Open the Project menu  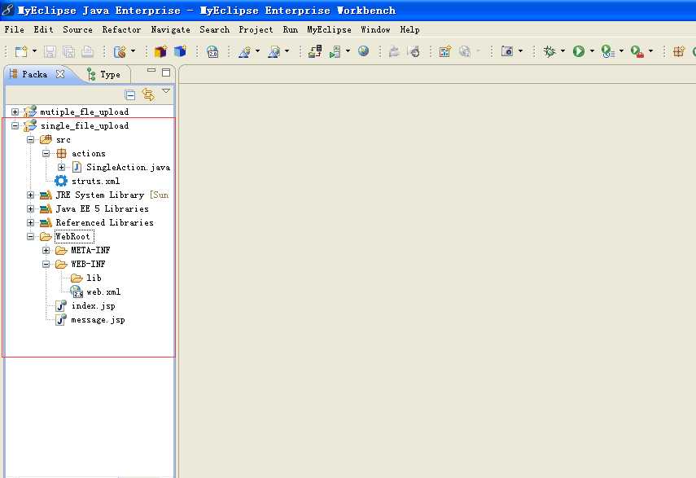point(256,29)
